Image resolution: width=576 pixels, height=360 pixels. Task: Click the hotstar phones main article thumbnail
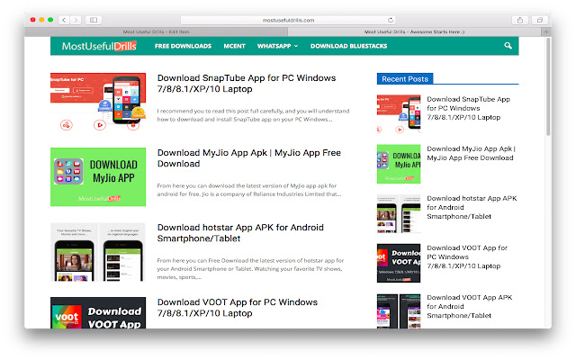tap(98, 252)
